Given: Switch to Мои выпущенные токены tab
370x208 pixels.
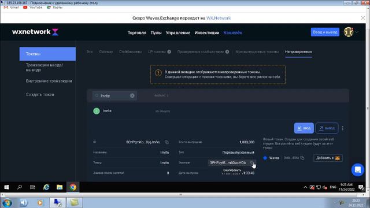Looking at the screenshot, I should click(257, 51).
